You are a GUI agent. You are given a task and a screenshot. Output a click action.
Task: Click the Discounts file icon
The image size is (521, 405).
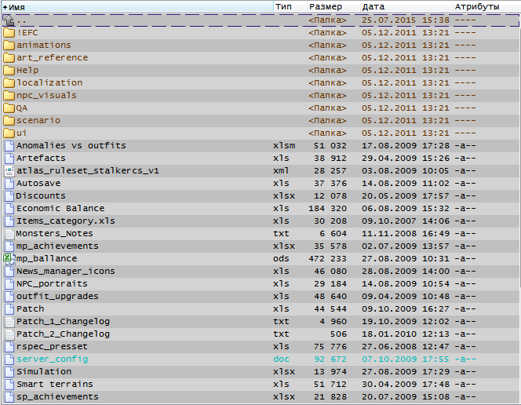point(9,196)
